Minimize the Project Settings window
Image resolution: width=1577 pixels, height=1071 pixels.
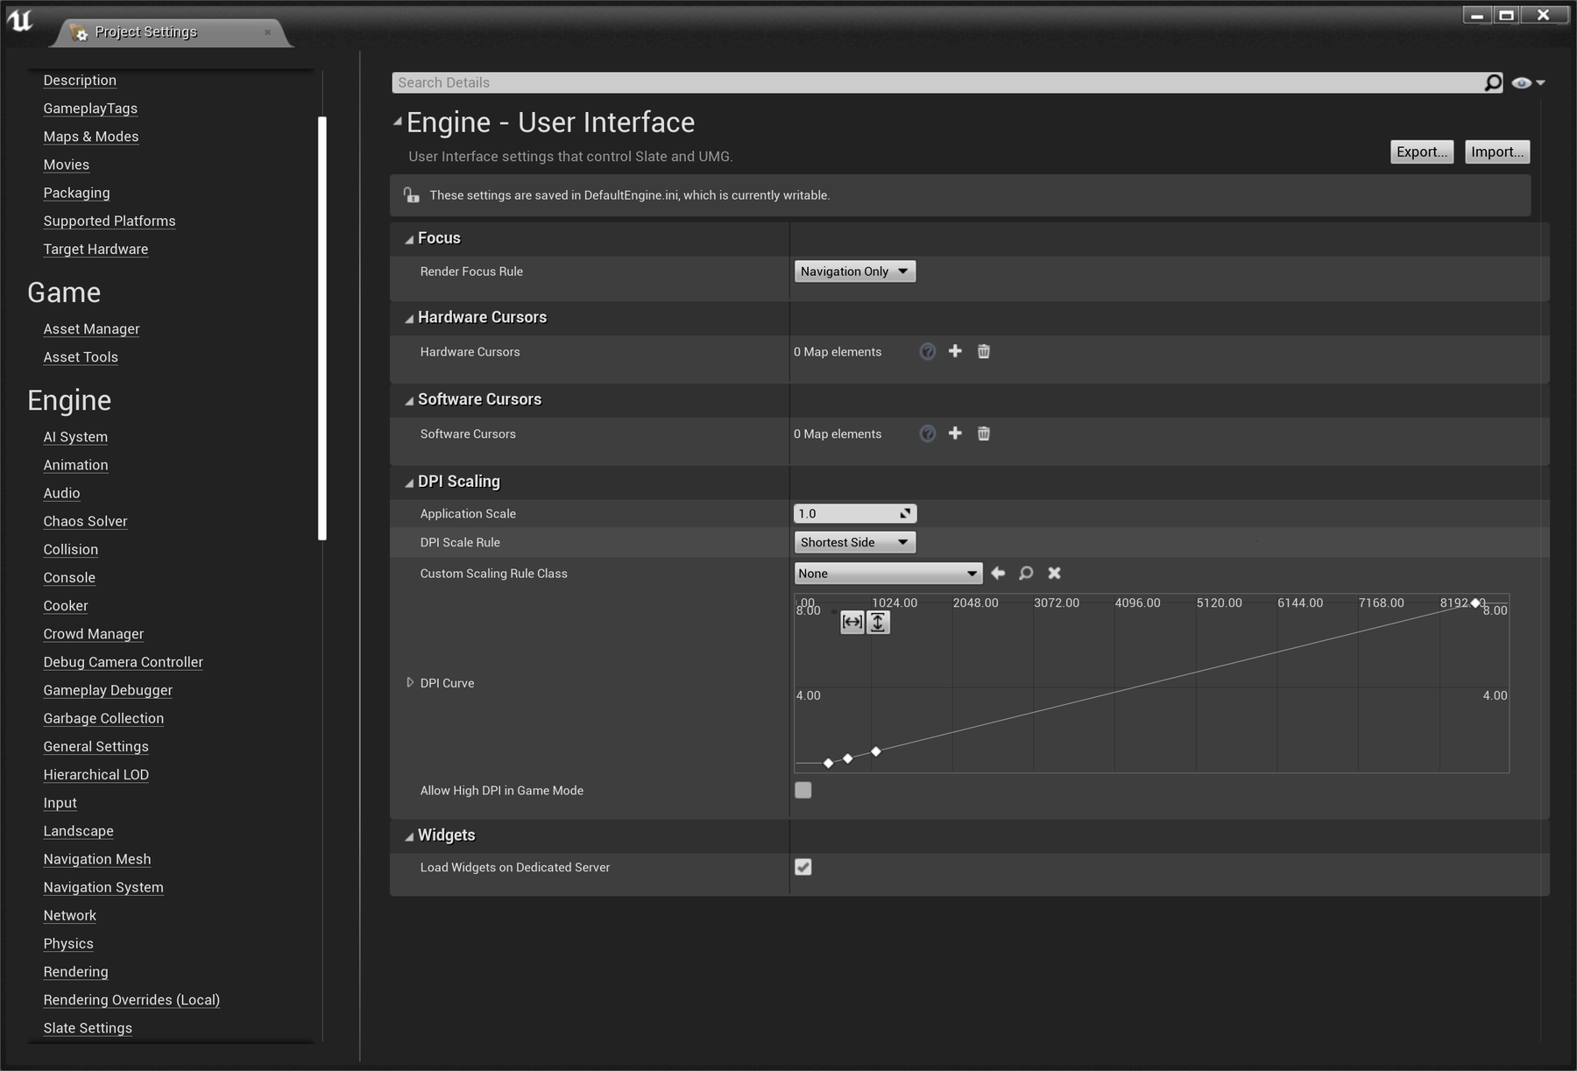1477,15
